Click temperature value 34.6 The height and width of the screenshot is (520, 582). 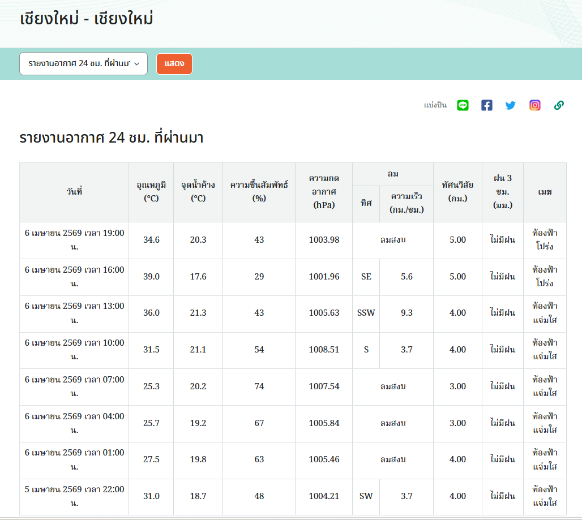(x=151, y=240)
